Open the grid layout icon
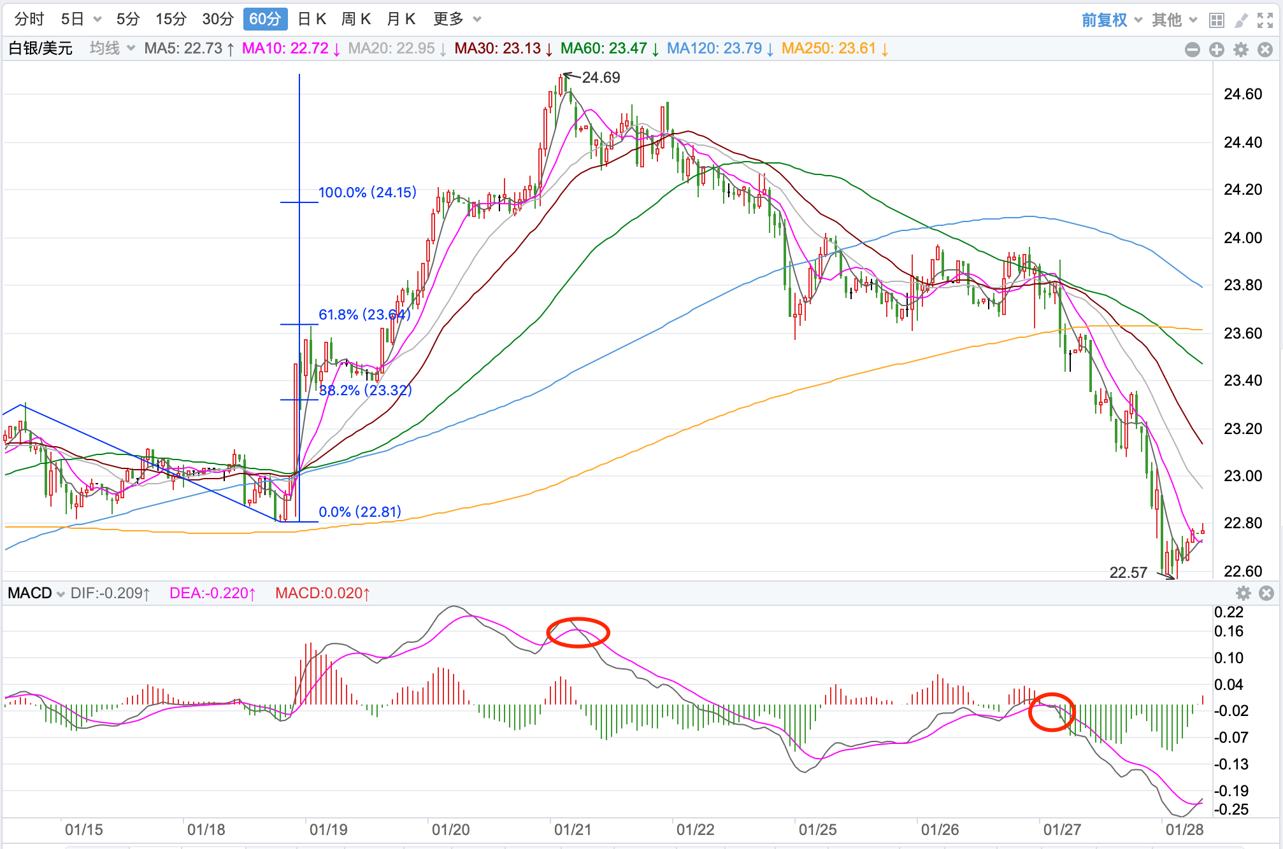This screenshot has height=849, width=1283. tap(1216, 20)
